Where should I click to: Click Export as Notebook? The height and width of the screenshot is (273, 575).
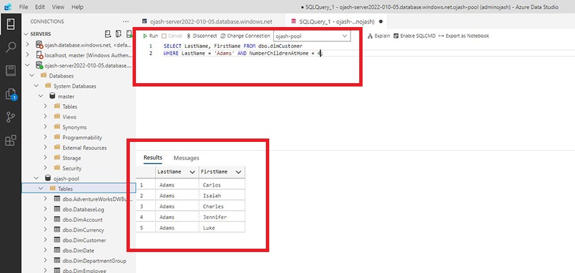click(463, 36)
